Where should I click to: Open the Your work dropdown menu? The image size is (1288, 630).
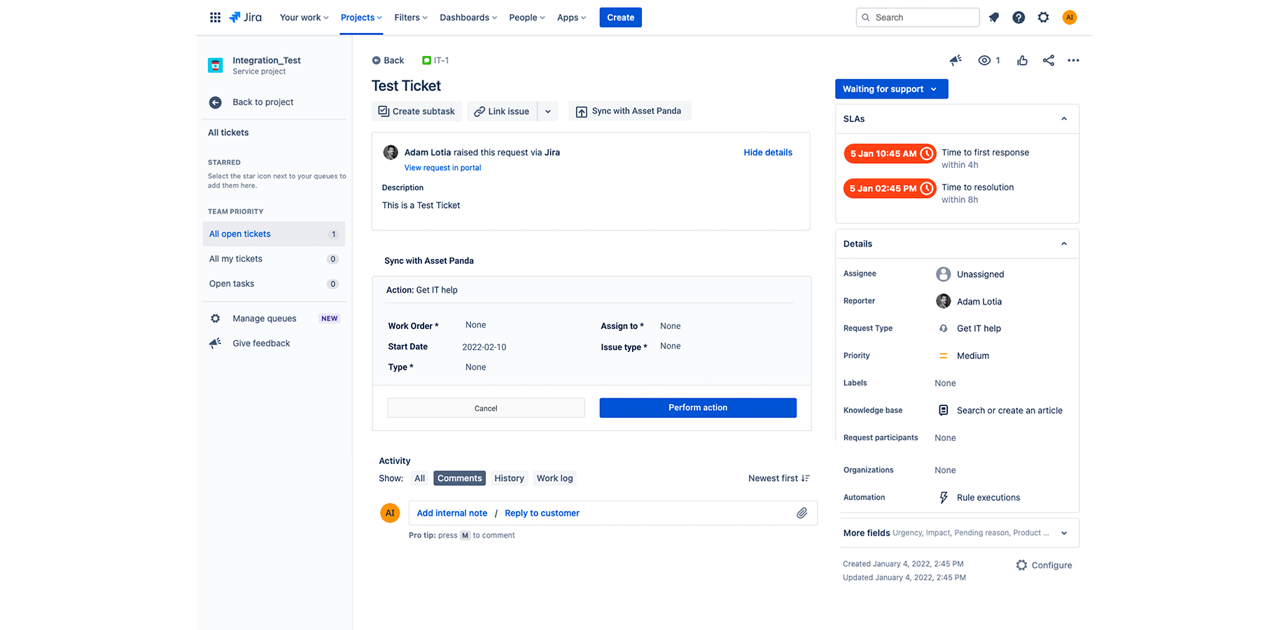coord(304,17)
